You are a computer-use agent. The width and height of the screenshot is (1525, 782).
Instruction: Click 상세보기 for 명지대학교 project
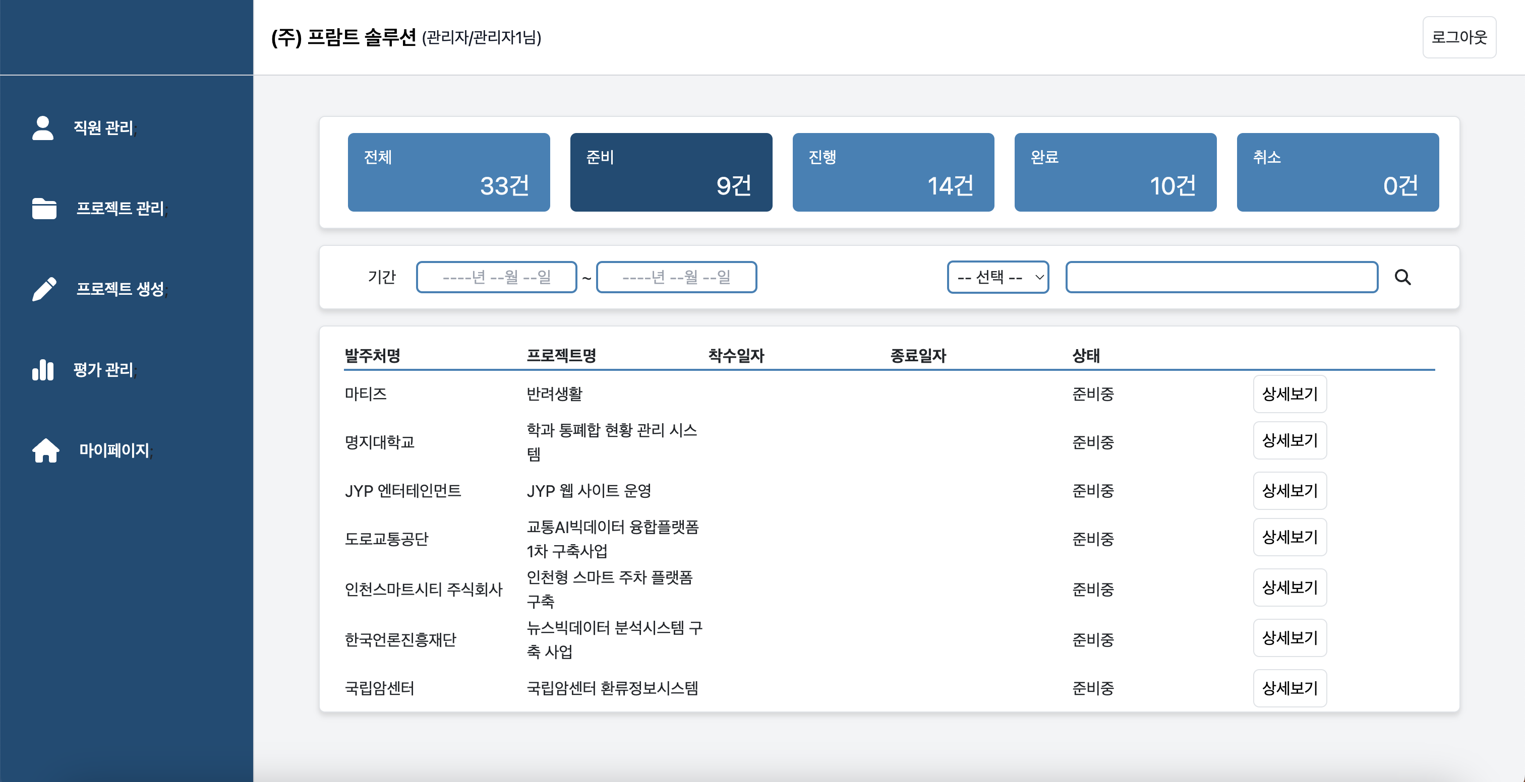[x=1290, y=441]
